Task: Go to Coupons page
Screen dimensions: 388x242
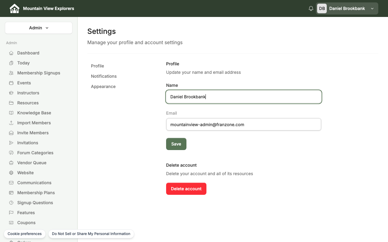Action: 26,223
